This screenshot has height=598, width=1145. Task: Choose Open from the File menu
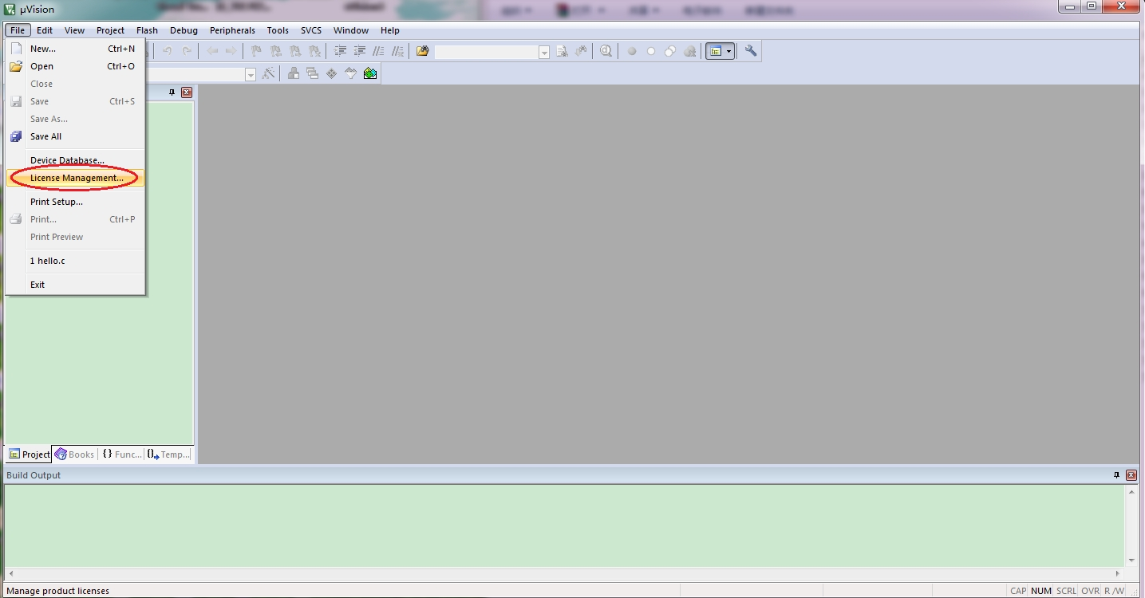pos(75,66)
